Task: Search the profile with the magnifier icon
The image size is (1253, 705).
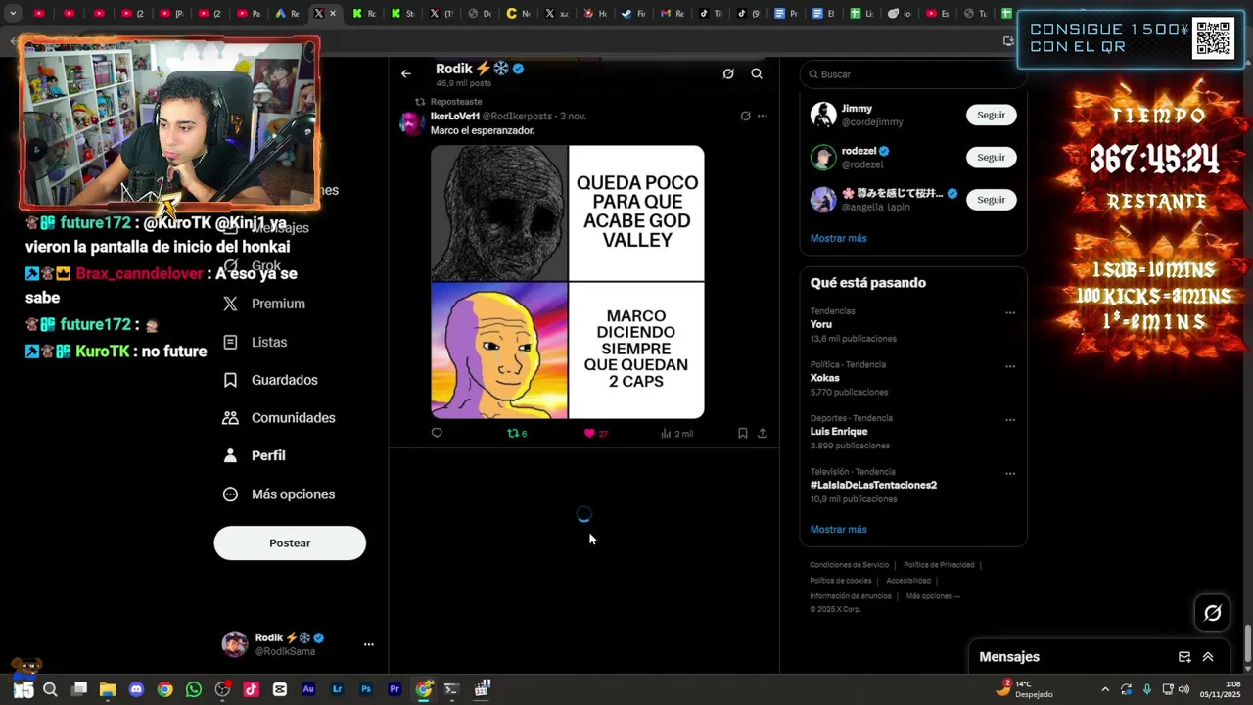Action: [x=757, y=73]
